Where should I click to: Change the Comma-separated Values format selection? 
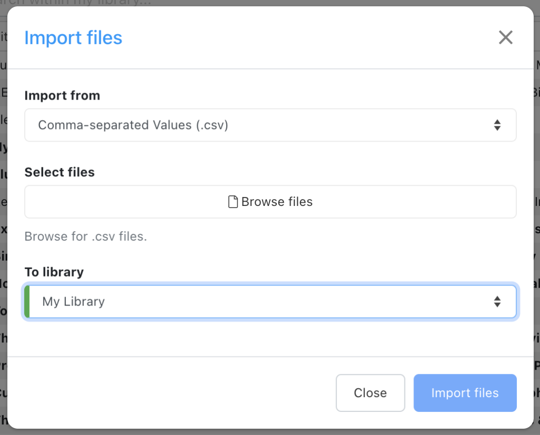(x=270, y=125)
